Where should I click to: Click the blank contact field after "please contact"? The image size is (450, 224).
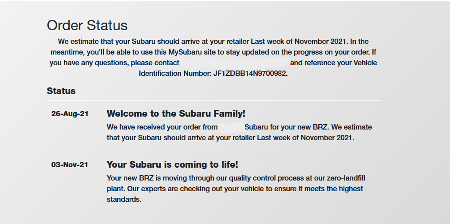[234, 63]
